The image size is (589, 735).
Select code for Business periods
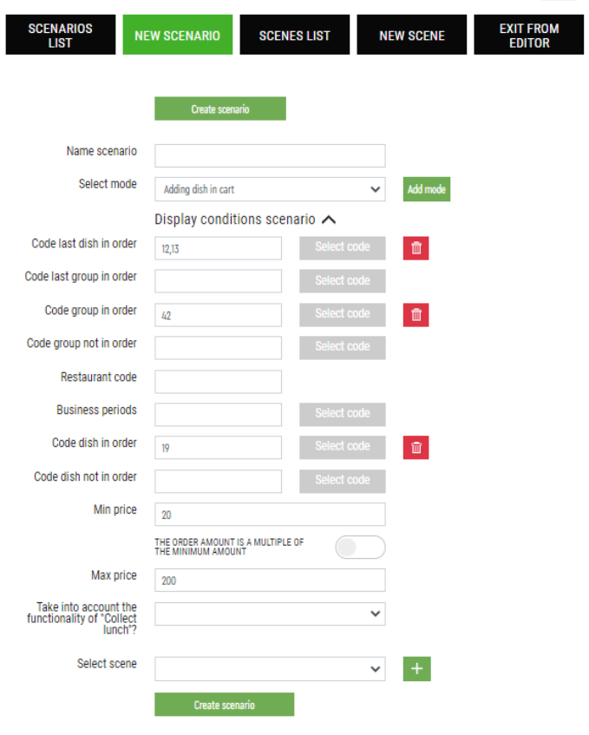343,415
